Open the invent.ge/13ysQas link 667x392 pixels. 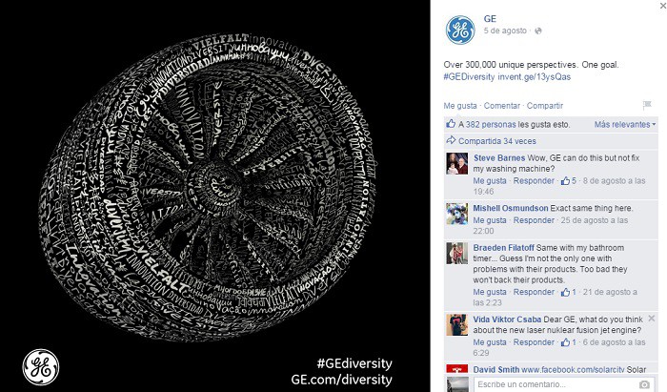coord(535,76)
